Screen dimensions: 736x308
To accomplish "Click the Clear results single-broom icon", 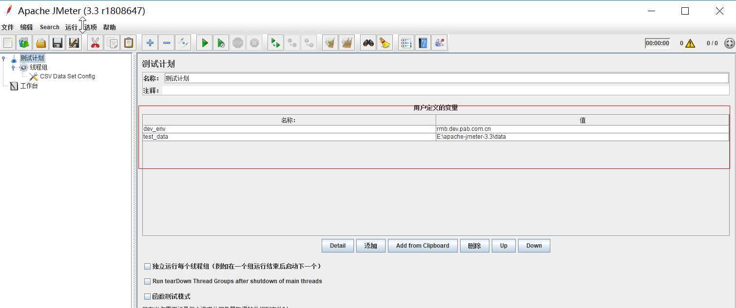I will click(330, 43).
